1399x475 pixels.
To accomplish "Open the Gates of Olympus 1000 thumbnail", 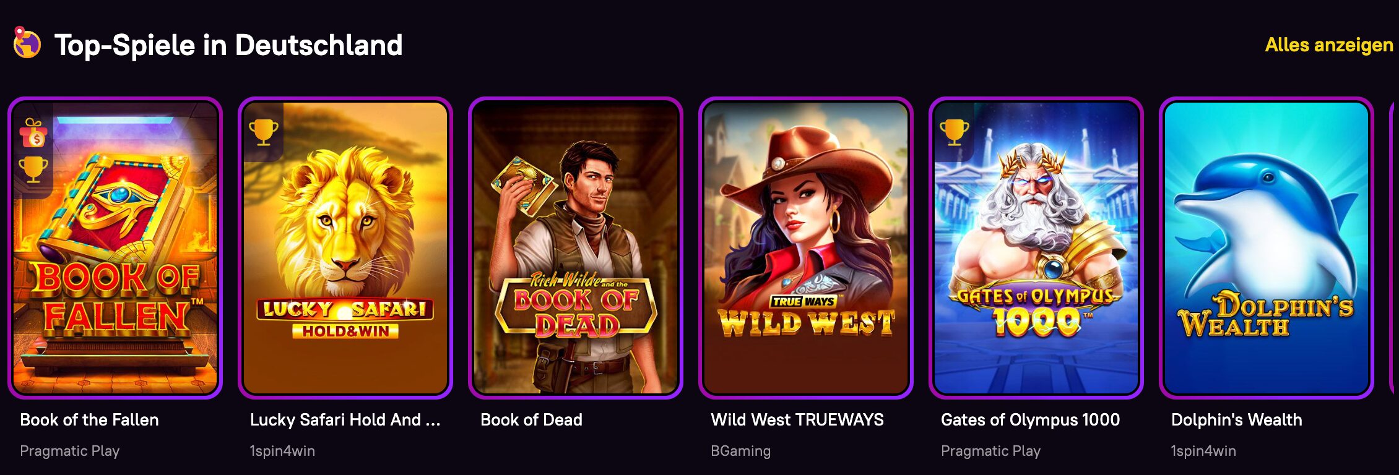I will coord(1036,248).
